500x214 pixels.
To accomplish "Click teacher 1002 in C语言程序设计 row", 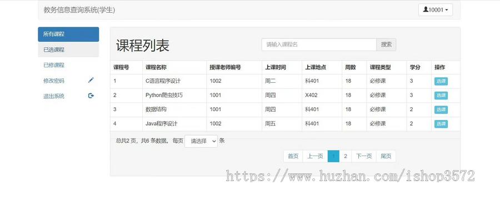I will pos(216,81).
